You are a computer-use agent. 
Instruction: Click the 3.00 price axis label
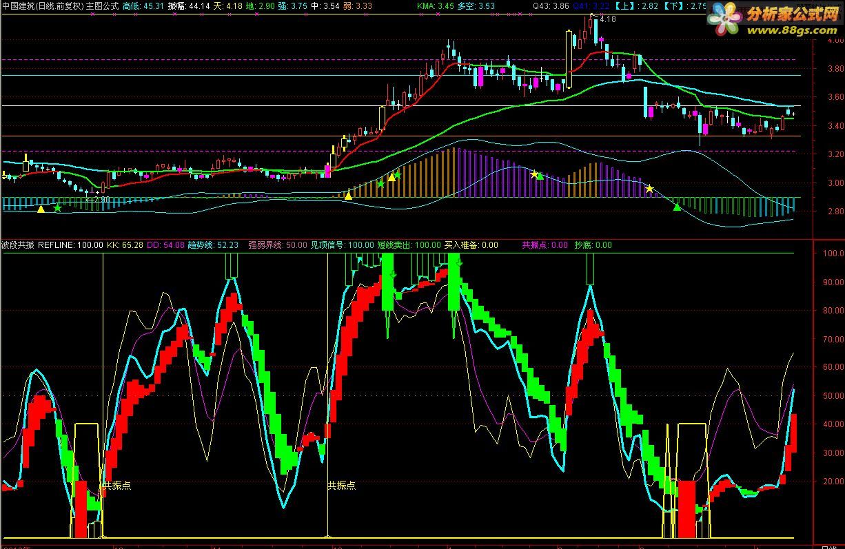[x=835, y=183]
